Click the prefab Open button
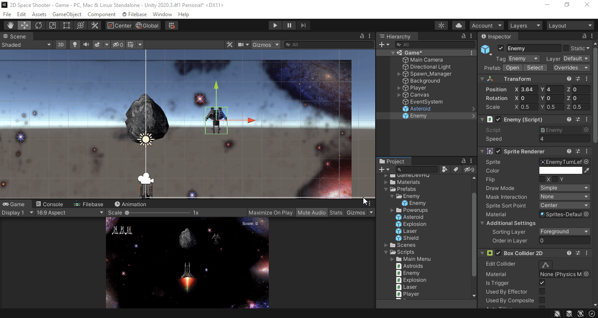 click(x=512, y=68)
